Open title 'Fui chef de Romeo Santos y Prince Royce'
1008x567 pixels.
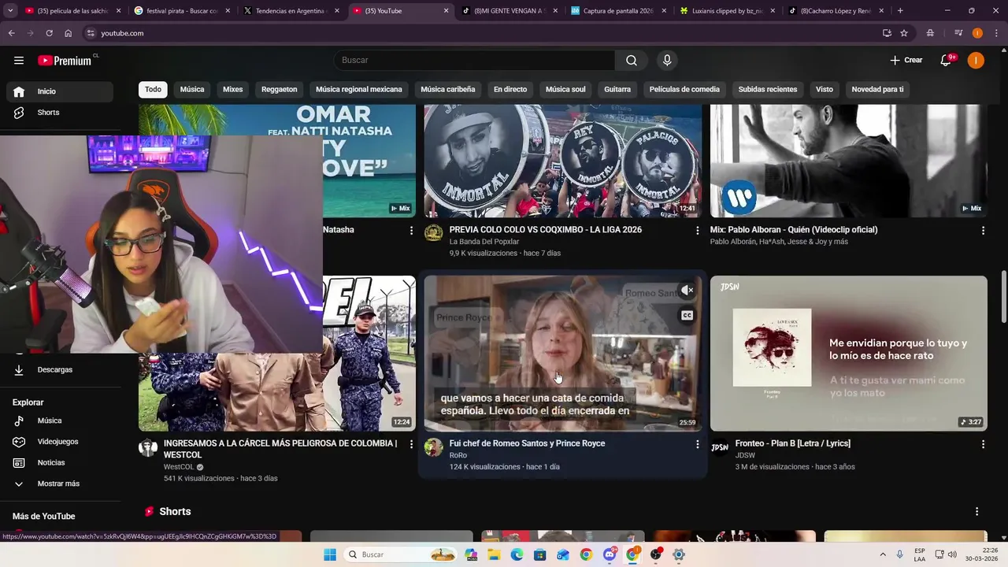[527, 443]
